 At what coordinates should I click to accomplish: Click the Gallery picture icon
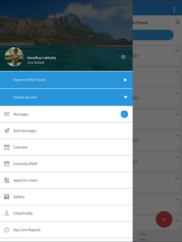7,197
